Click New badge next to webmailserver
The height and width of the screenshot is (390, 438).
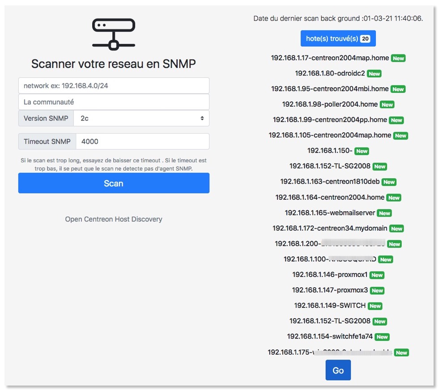point(384,213)
